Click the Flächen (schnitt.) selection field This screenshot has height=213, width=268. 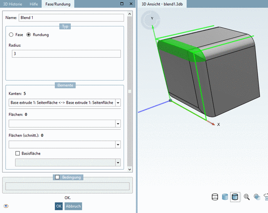pos(62,145)
